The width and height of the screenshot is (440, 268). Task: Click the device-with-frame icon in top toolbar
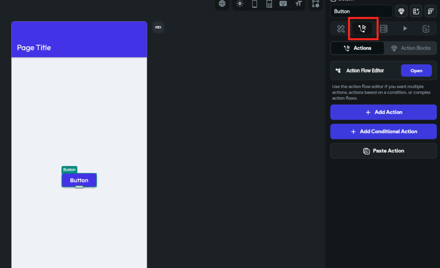coord(269,4)
